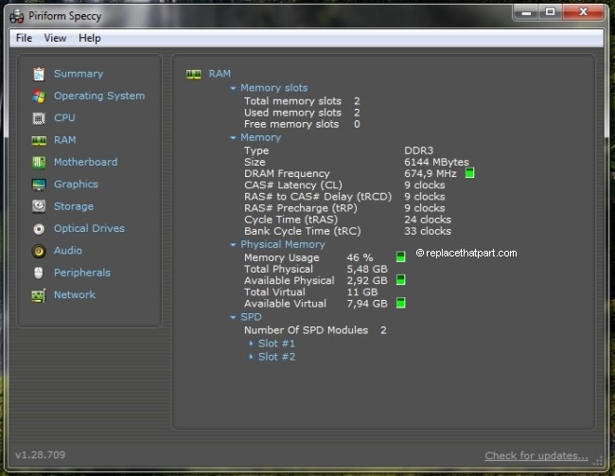Click the Total memory slots row
Viewport: 615px width, 476px height.
(x=302, y=101)
